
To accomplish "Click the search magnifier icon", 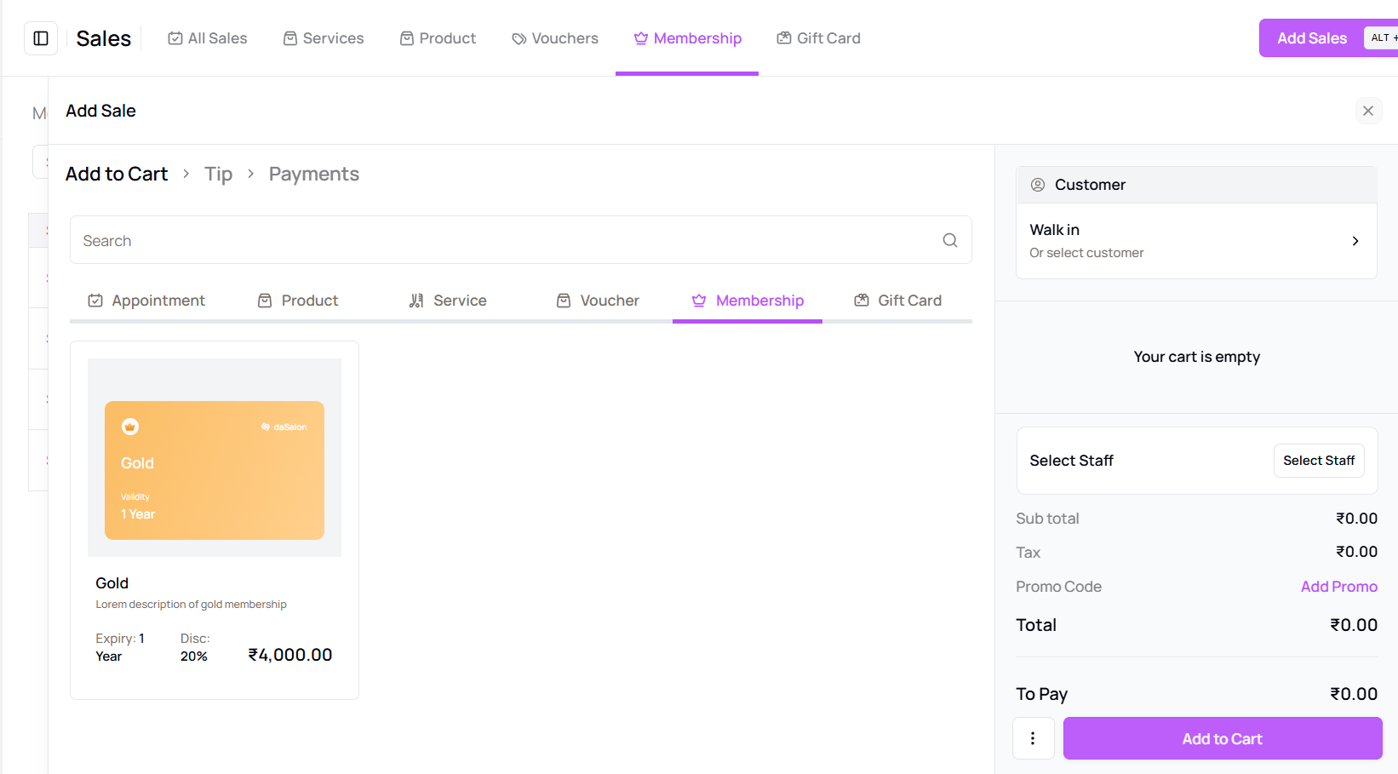I will tap(950, 240).
